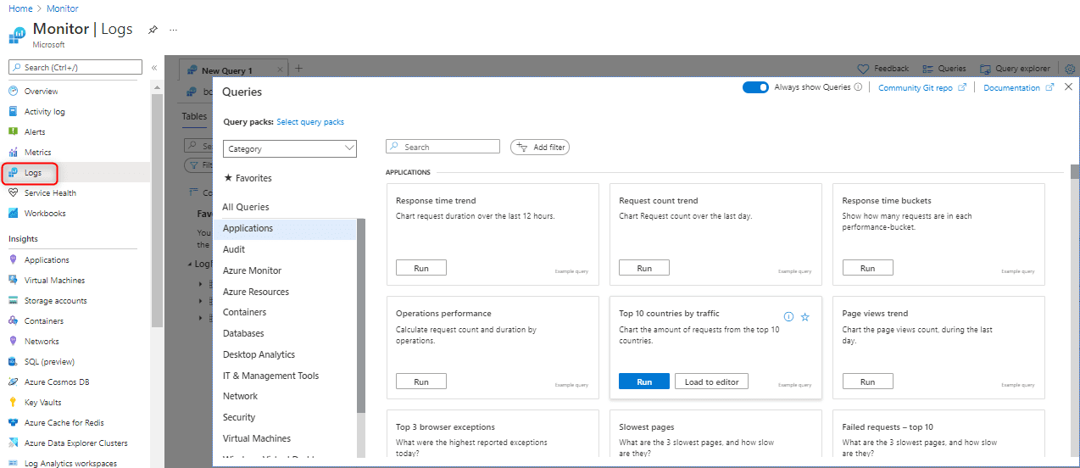Close the Queries dialog
The image size is (1080, 468).
pyautogui.click(x=1068, y=86)
